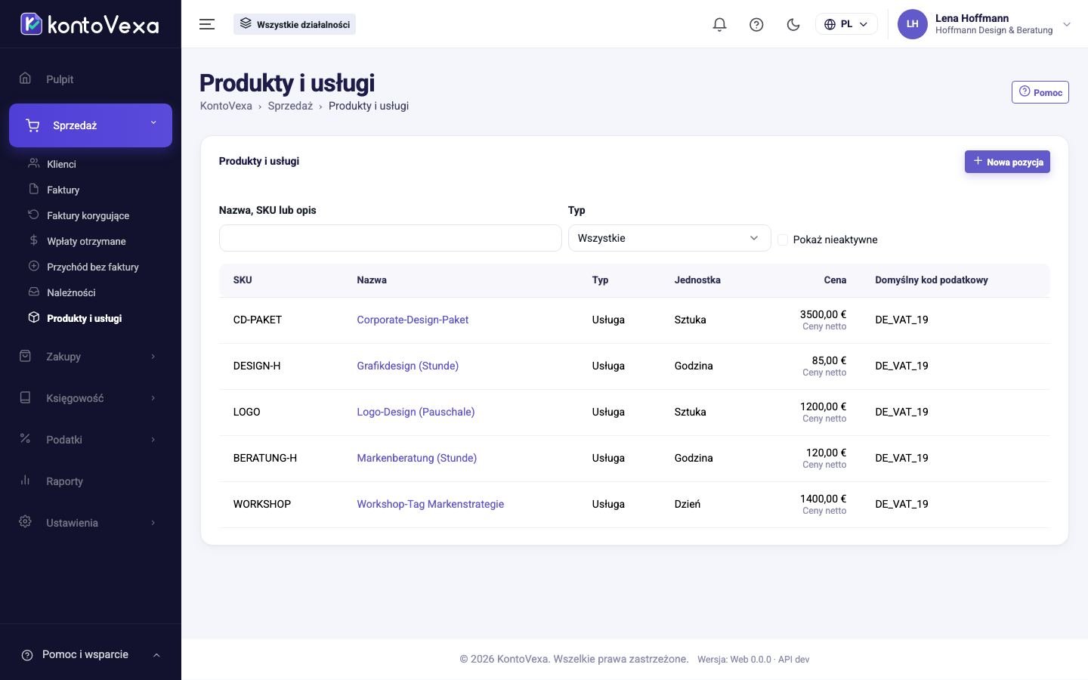
Task: Focus the Nazwa, SKU lub opis search field
Action: [390, 238]
